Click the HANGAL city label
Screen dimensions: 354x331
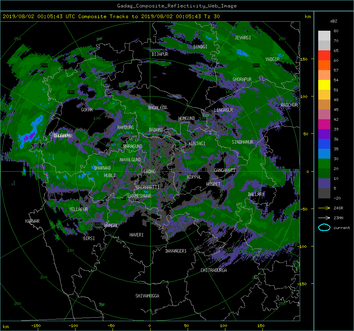(x=111, y=226)
